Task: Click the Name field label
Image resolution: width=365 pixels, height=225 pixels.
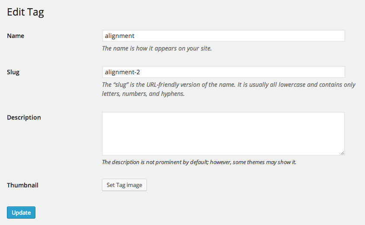Action: [16, 36]
